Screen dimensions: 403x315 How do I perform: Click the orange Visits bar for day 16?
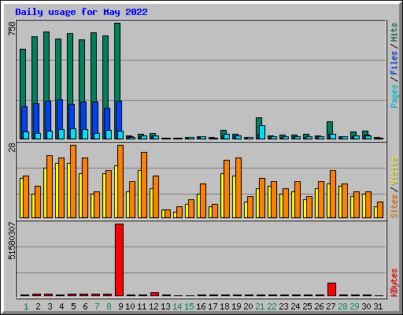(203, 201)
